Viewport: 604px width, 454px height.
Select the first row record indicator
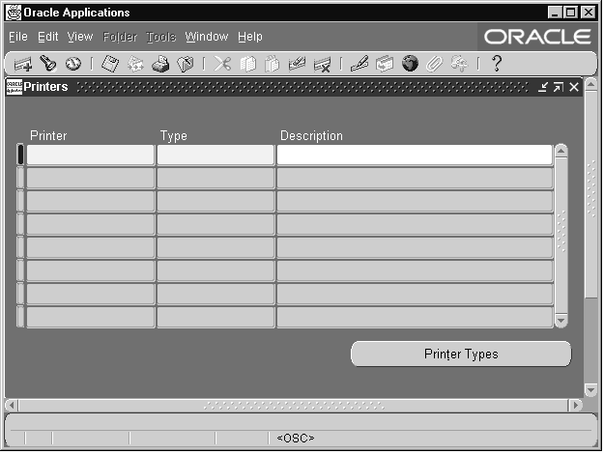click(x=20, y=155)
